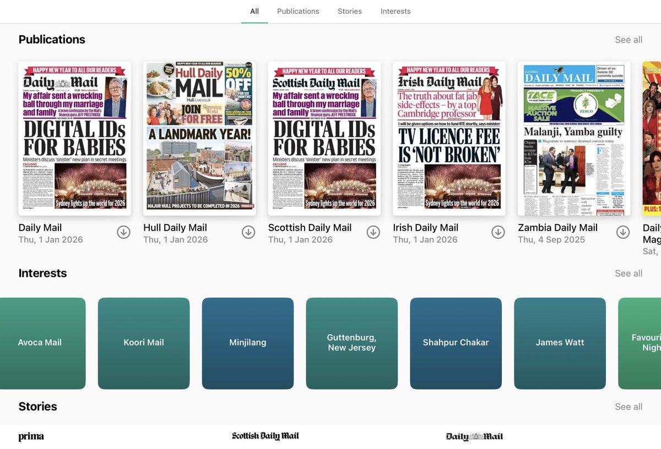The width and height of the screenshot is (661, 449).
Task: Open the Scottish Daily Mail cover
Action: 324,138
